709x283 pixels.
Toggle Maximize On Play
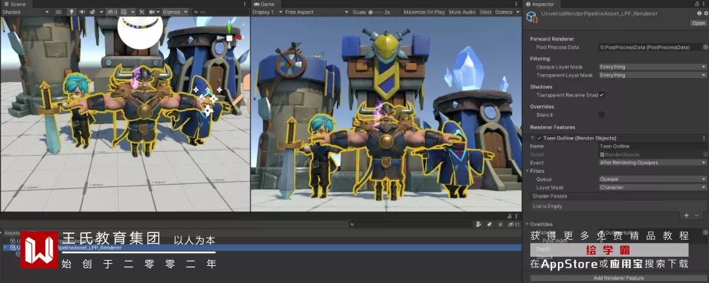pyautogui.click(x=424, y=12)
